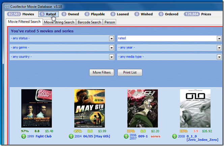Open the 009-1 title link
The width and height of the screenshot is (224, 146).
coord(143,136)
